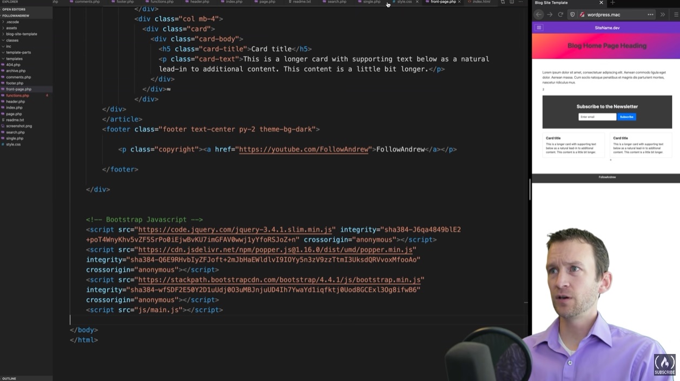Close the Blog Site Template browser tab
The height and width of the screenshot is (381, 680).
pos(600,3)
